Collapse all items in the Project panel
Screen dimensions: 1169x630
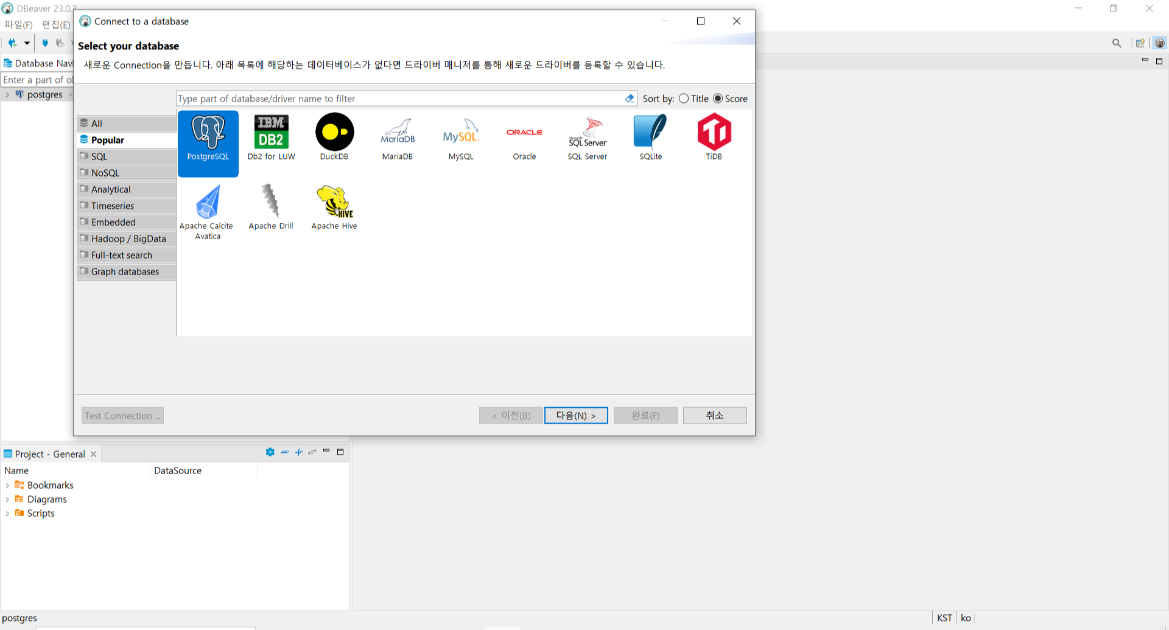coord(284,452)
